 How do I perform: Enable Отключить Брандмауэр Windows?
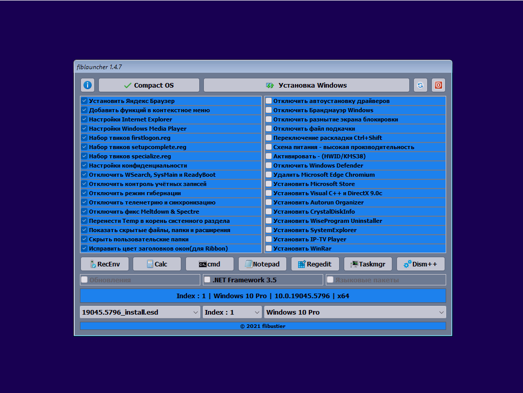269,110
